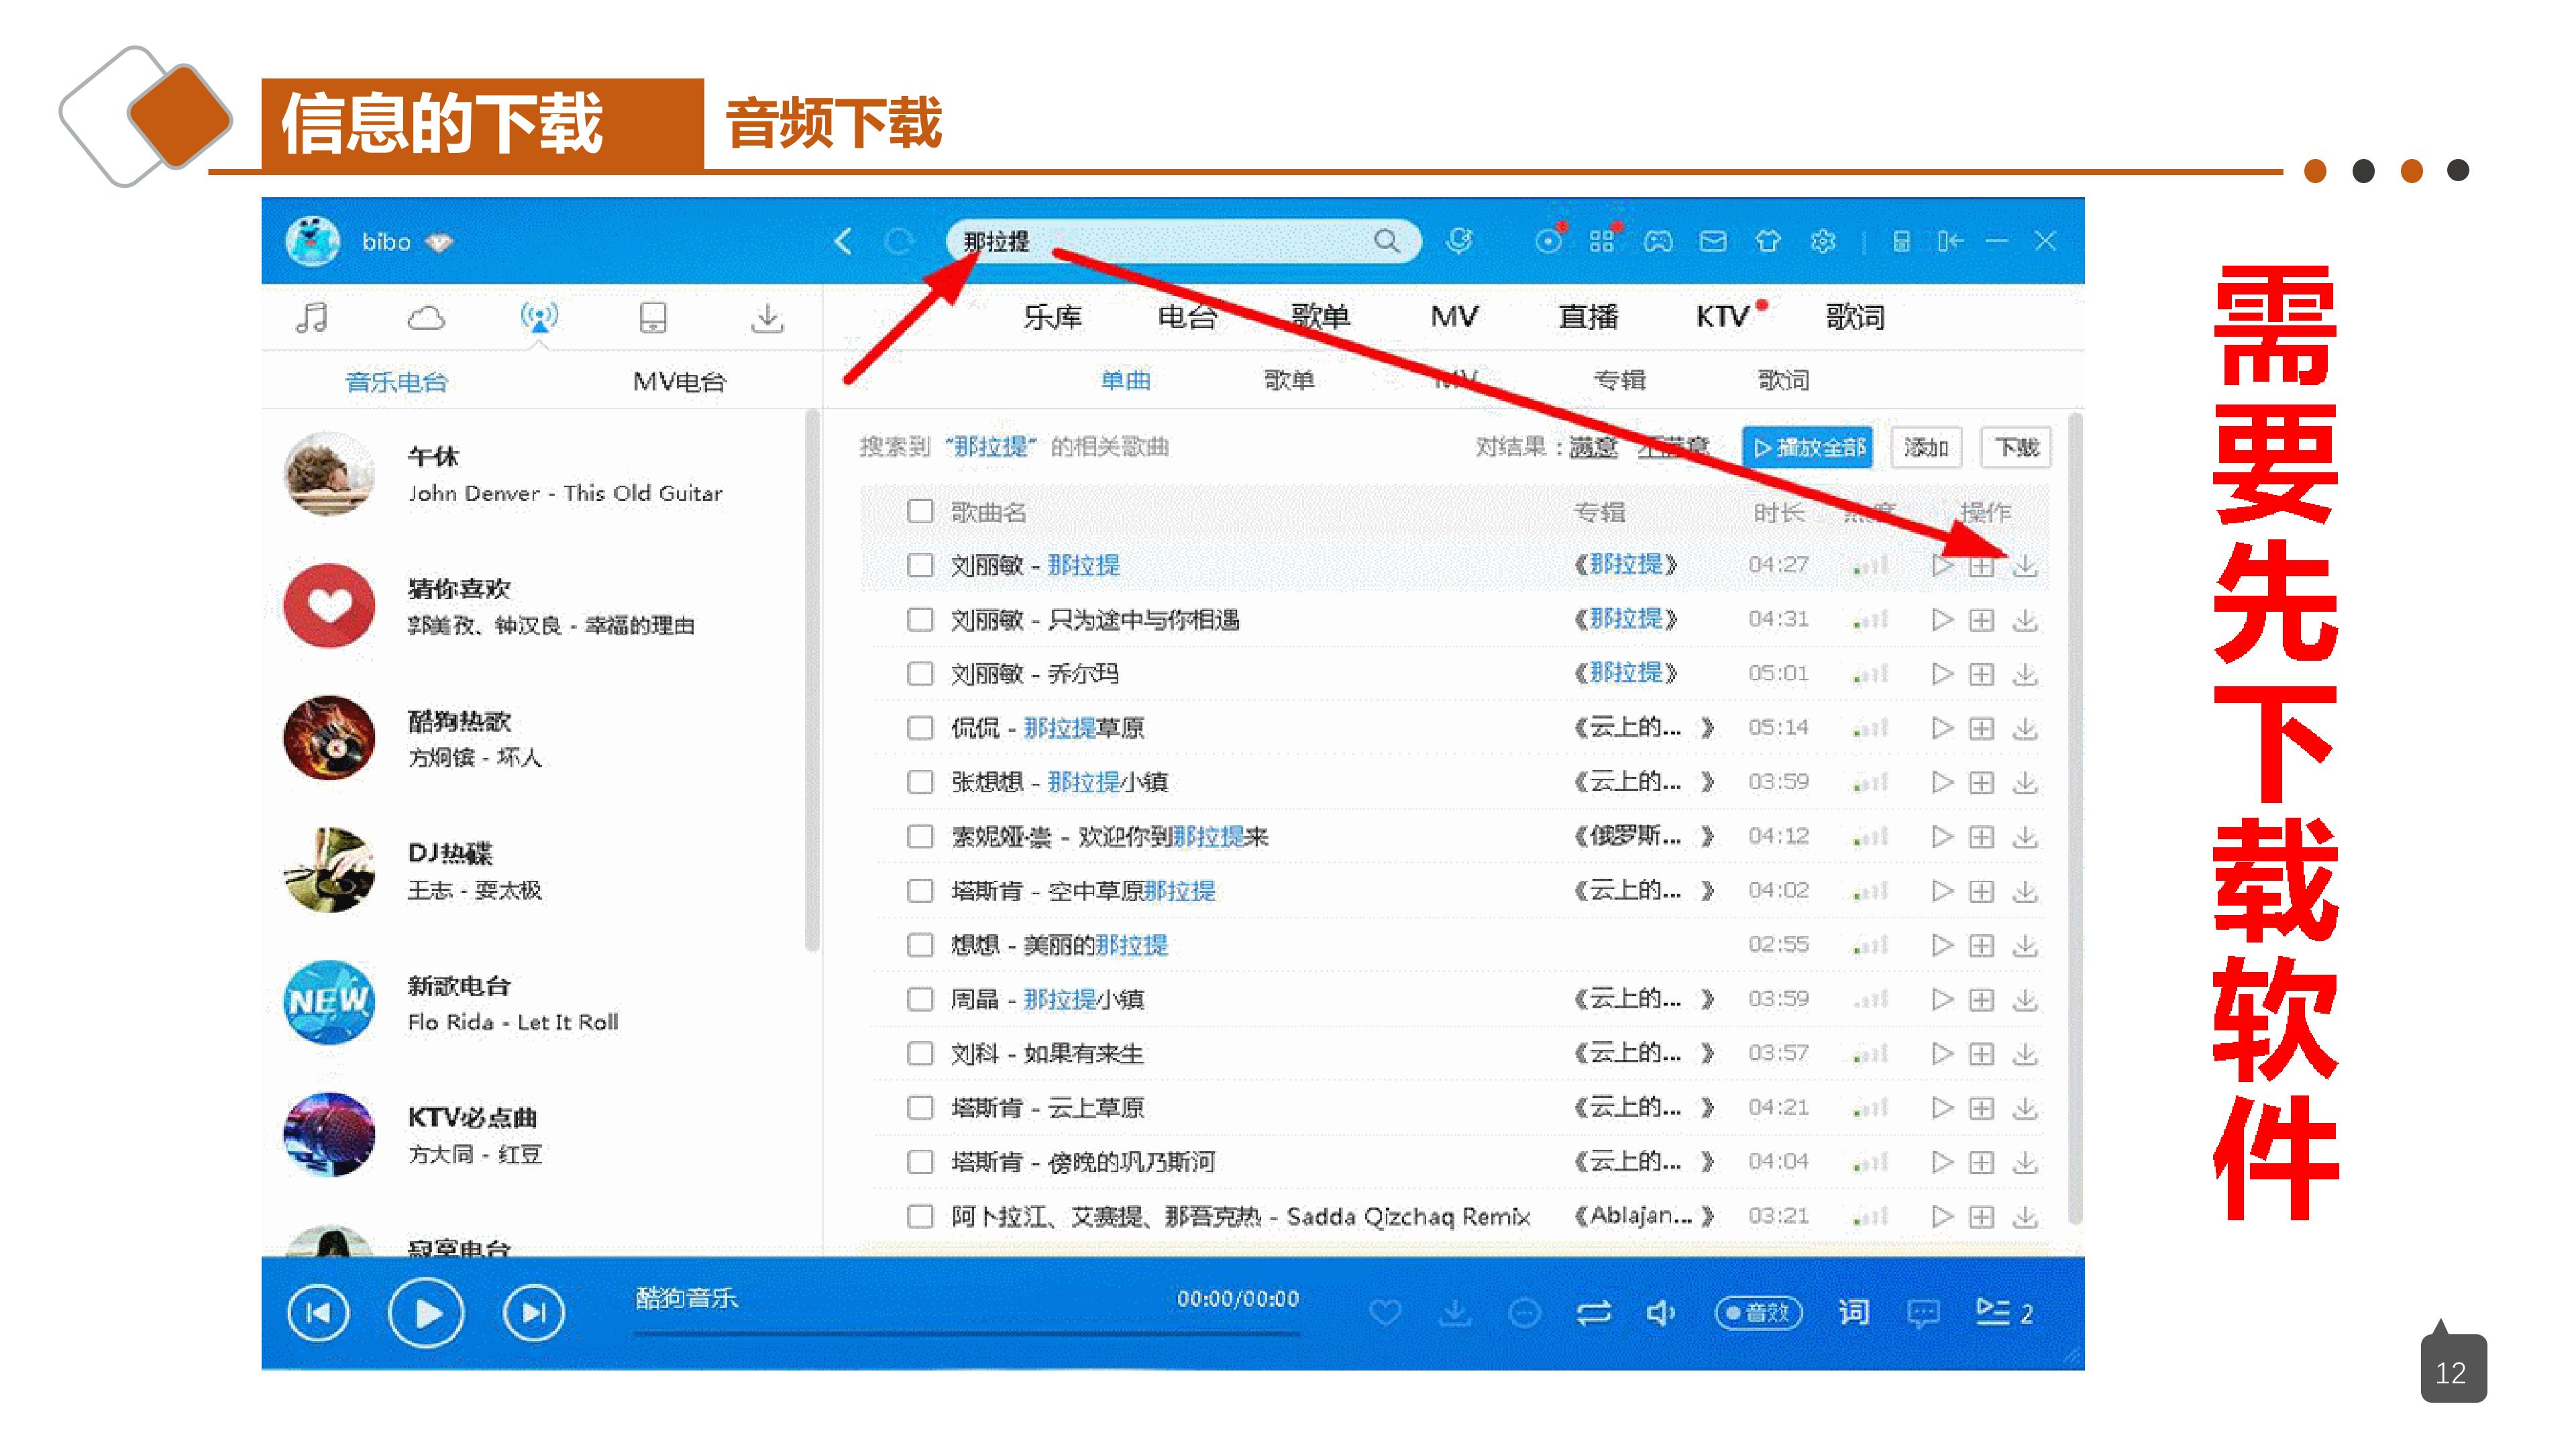Open the playlist queue expander in player bar
The width and height of the screenshot is (2576, 1449).
tap(2004, 1312)
